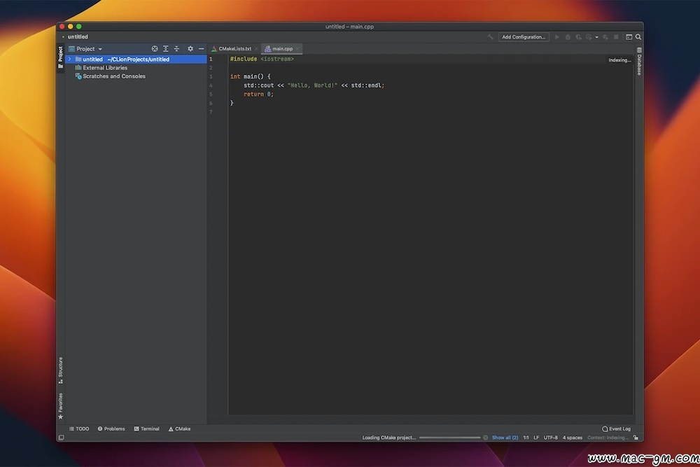
Task: Collapse all with the Project panel icon
Action: click(176, 49)
